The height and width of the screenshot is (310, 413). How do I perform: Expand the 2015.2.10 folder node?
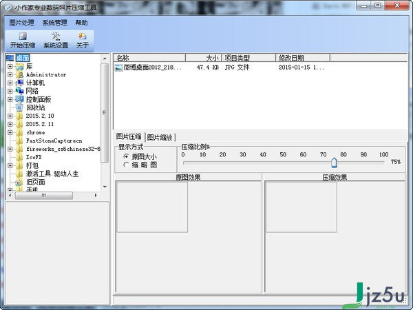pos(10,116)
